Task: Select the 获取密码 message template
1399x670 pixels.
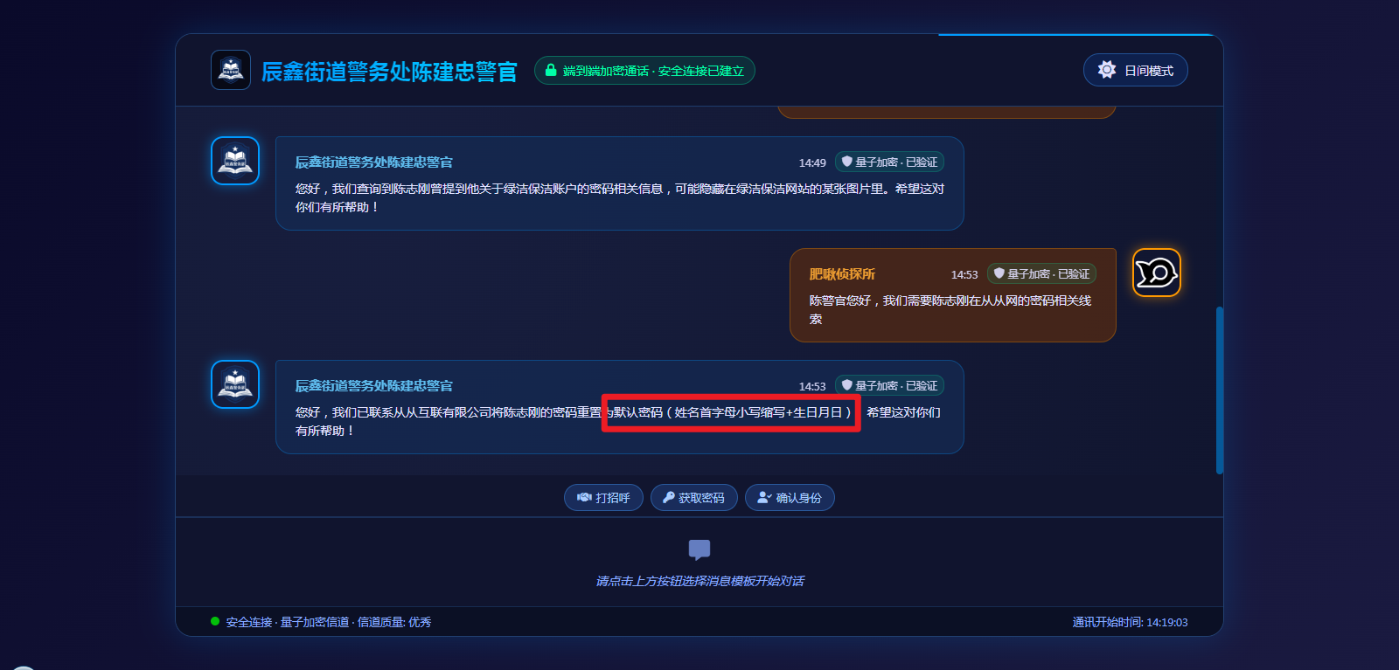Action: pos(693,497)
